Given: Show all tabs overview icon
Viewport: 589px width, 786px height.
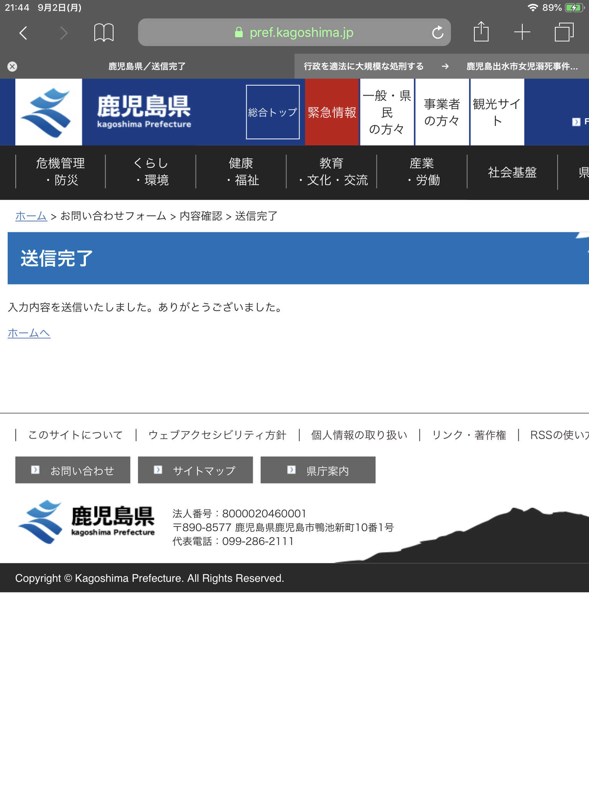Looking at the screenshot, I should tap(564, 32).
